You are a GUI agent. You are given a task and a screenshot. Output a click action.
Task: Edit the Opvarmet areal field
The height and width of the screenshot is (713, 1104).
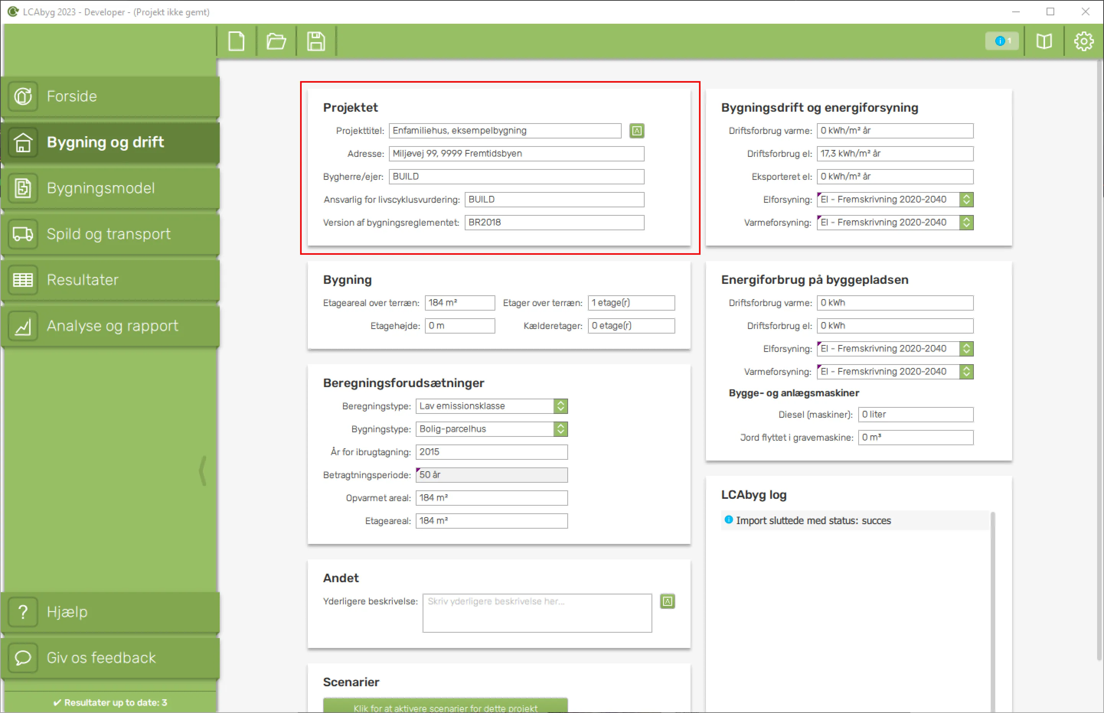click(492, 498)
